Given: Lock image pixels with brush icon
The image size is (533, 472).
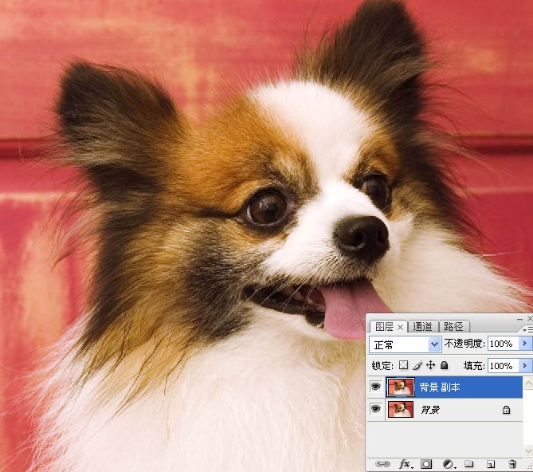Looking at the screenshot, I should [417, 365].
